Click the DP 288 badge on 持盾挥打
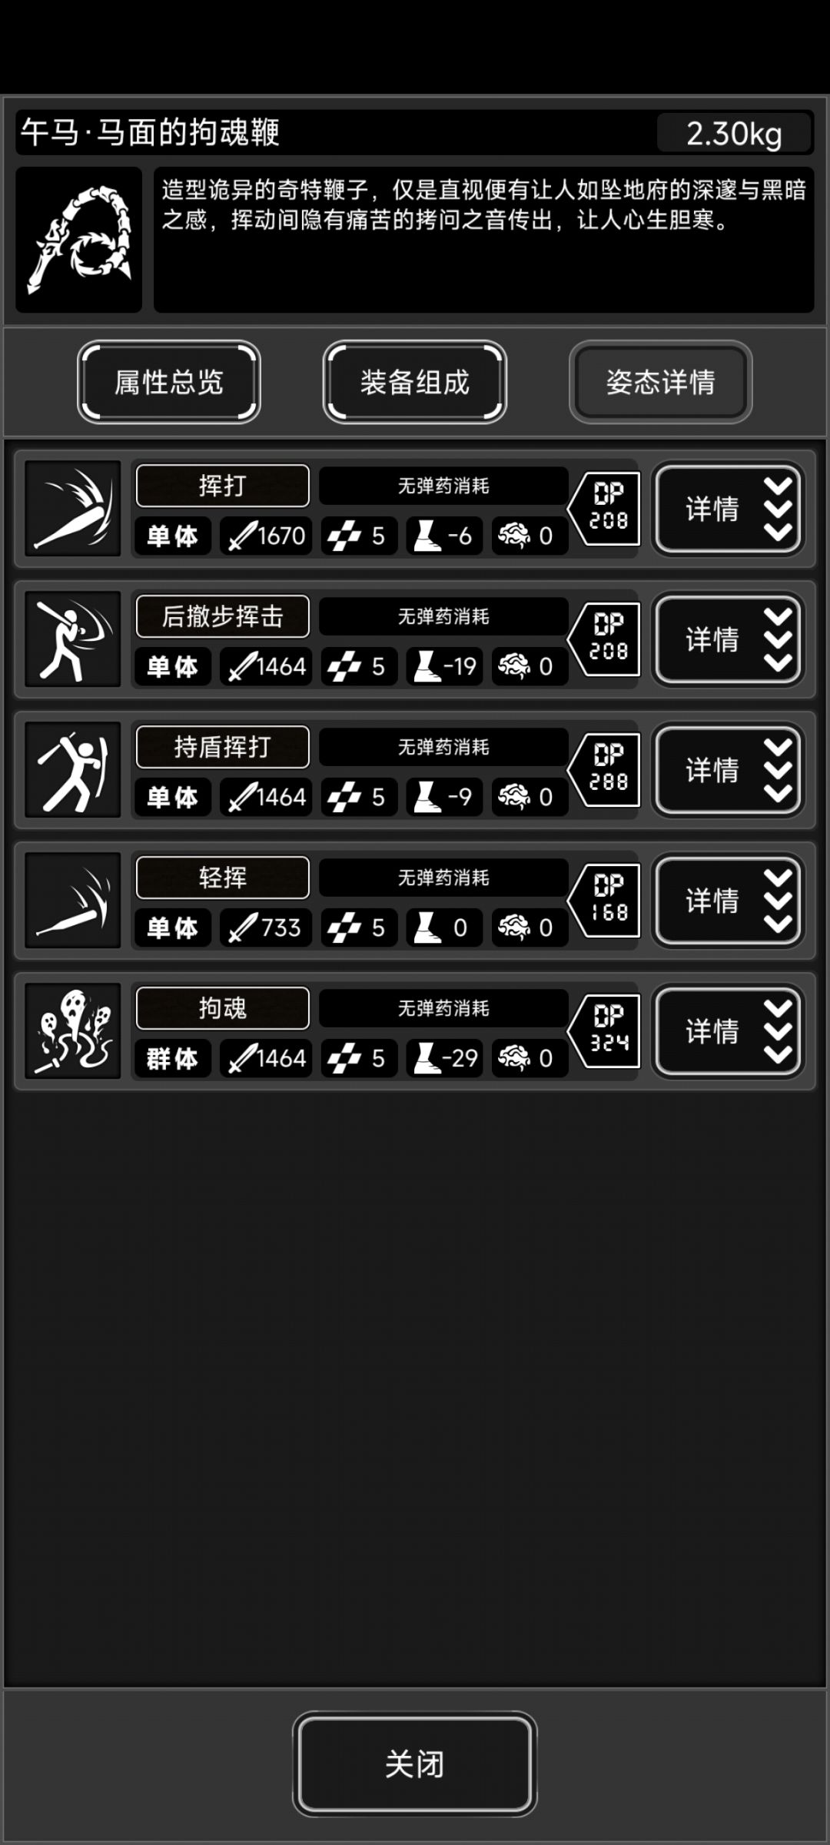The height and width of the screenshot is (1845, 830). (605, 770)
